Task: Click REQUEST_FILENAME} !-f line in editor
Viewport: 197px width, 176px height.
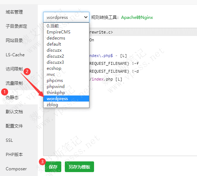Action: pyautogui.click(x=114, y=63)
